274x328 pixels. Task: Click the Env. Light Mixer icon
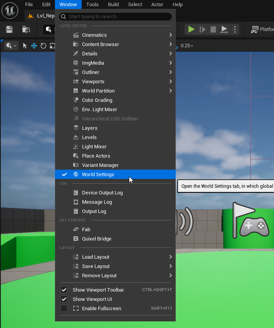coord(75,109)
